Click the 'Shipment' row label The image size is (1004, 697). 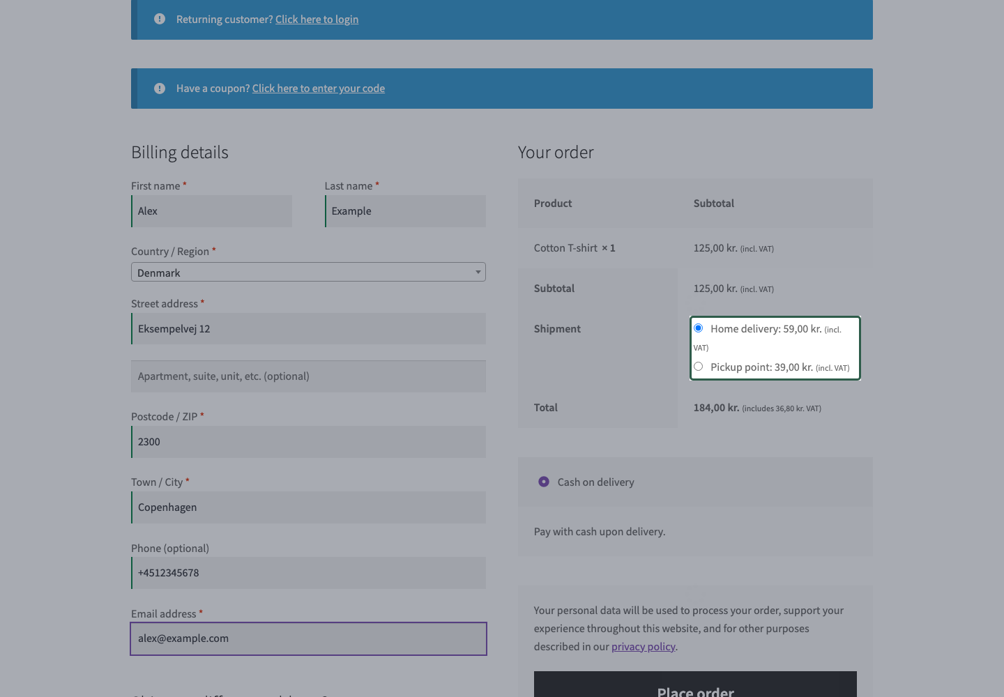(x=557, y=329)
